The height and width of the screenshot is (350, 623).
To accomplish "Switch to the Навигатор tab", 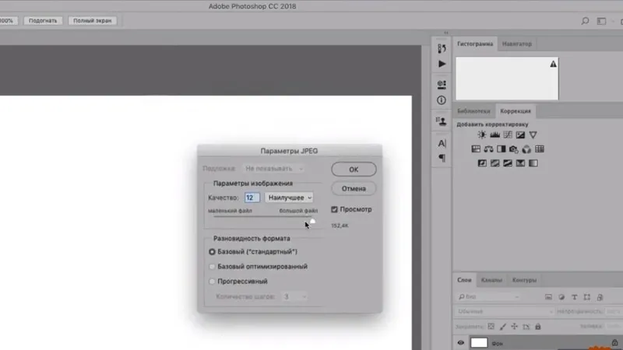I will (518, 44).
